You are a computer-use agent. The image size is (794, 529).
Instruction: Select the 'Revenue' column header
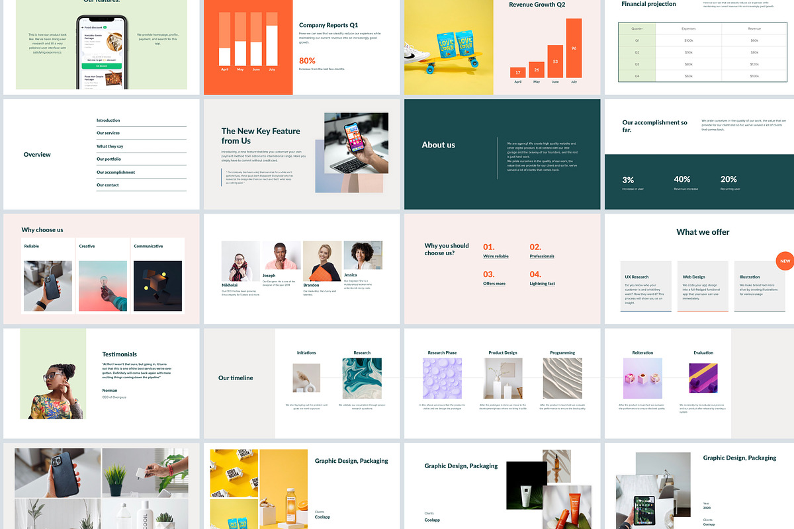(754, 28)
